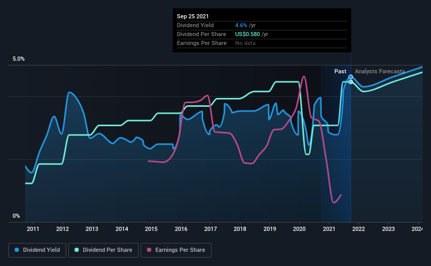This screenshot has width=431, height=266.
Task: Toggle the Dividend Per Share legend button
Action: (x=103, y=250)
